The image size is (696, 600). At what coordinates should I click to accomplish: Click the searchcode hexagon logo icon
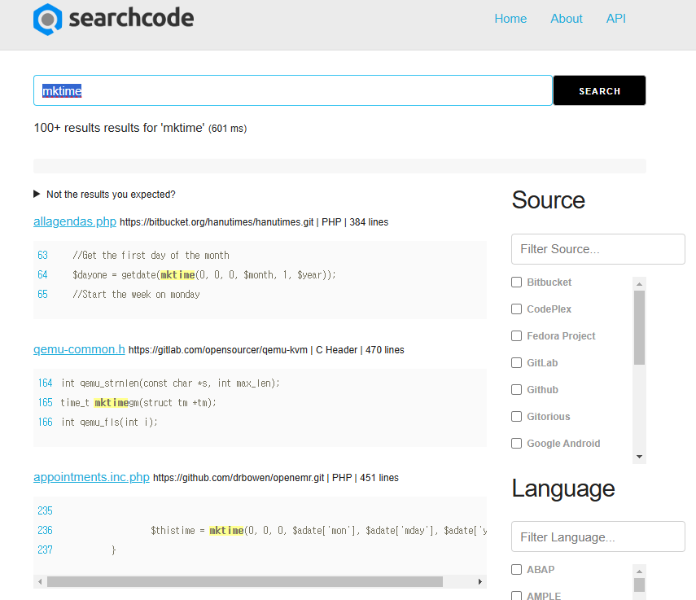coord(47,19)
